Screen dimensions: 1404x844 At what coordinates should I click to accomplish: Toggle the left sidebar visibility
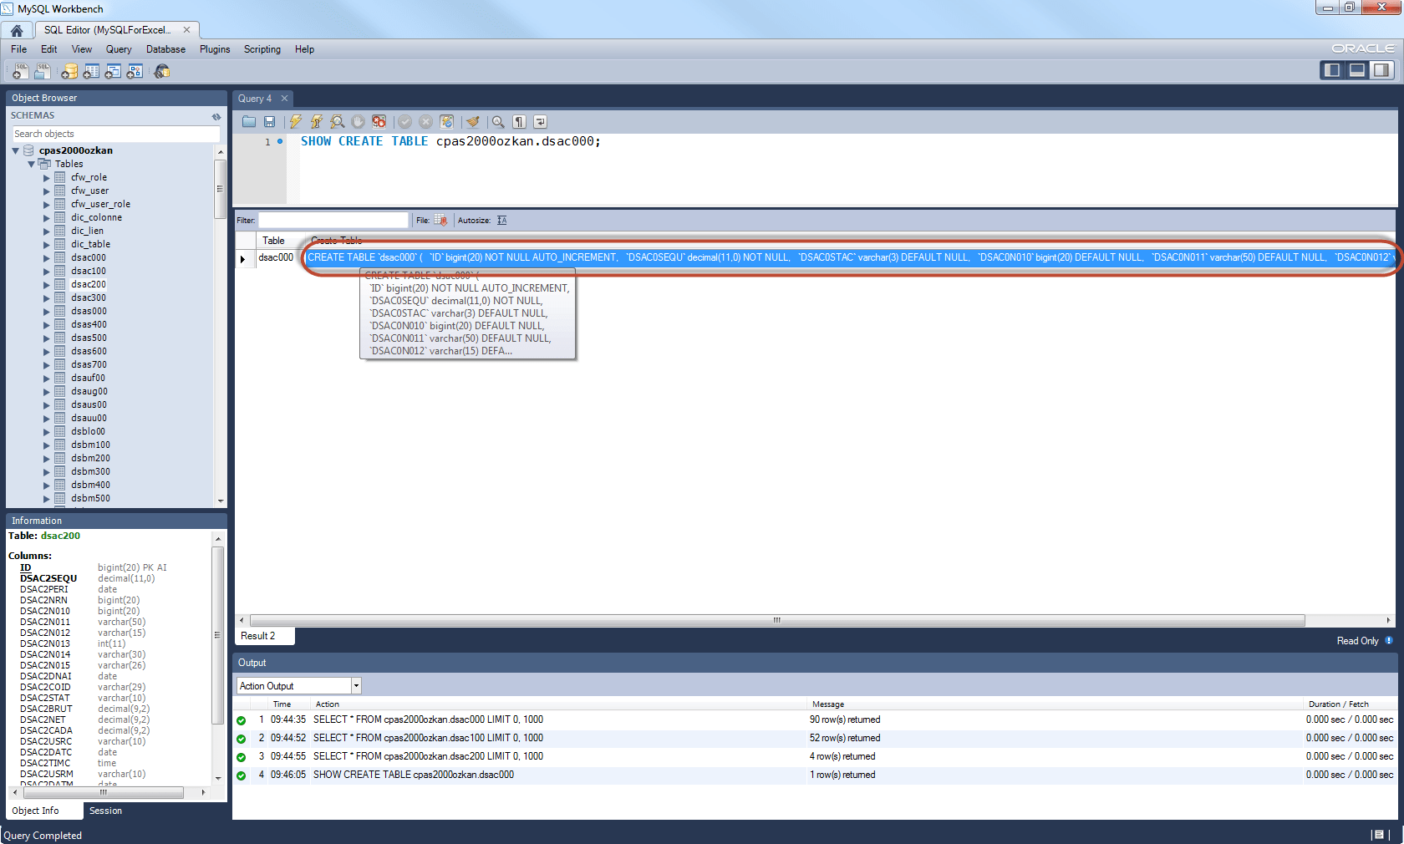[x=1333, y=70]
